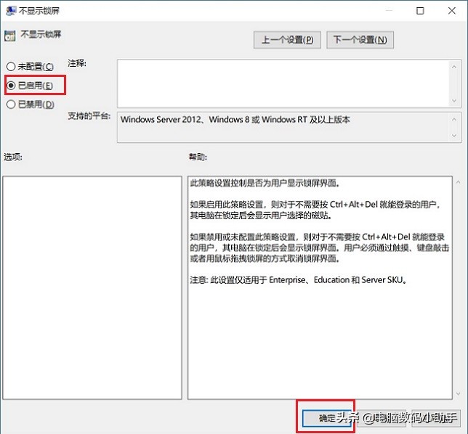Image resolution: width=468 pixels, height=434 pixels.
Task: Select the 已启用(E) radio option
Action: click(x=11, y=86)
